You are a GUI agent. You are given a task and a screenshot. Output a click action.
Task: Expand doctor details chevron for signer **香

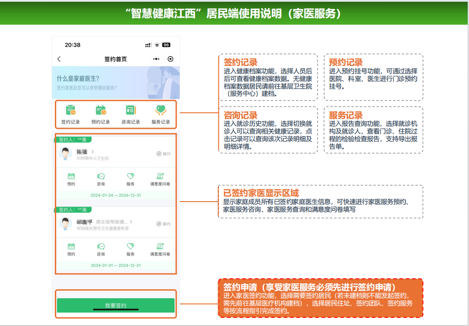pyautogui.click(x=93, y=152)
